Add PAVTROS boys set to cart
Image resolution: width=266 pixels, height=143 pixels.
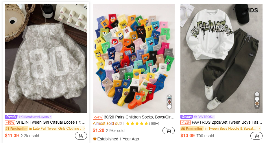(x=256, y=136)
